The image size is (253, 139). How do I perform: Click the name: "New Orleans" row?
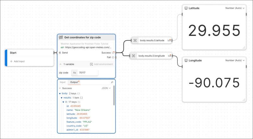tap(78, 110)
